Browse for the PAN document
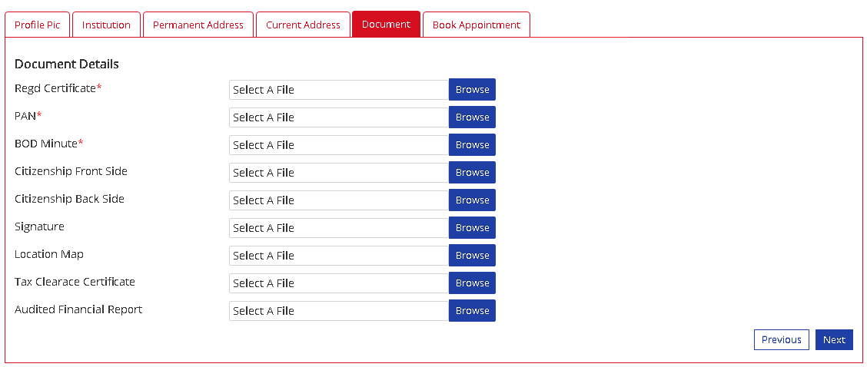 pos(472,117)
